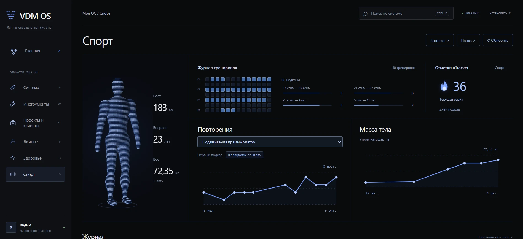Viewport: 523px width, 239px height.
Task: Click the search magnifier icon
Action: tap(365, 14)
